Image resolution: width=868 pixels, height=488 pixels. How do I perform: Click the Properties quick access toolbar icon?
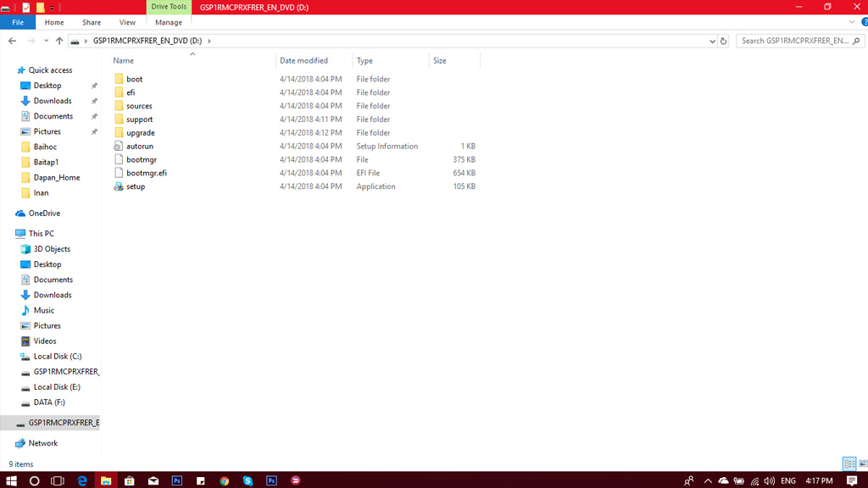(x=26, y=7)
